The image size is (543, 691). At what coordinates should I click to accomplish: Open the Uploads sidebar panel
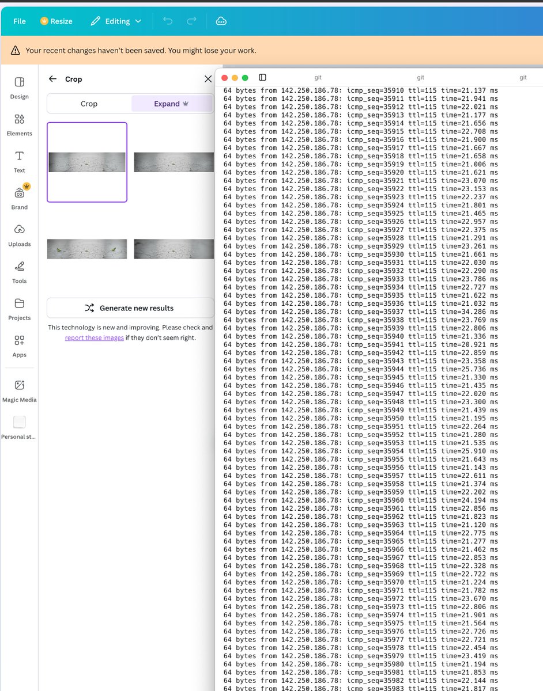click(x=19, y=236)
